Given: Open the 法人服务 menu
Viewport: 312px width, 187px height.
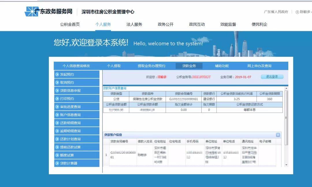Looking at the screenshot, I should [x=135, y=25].
